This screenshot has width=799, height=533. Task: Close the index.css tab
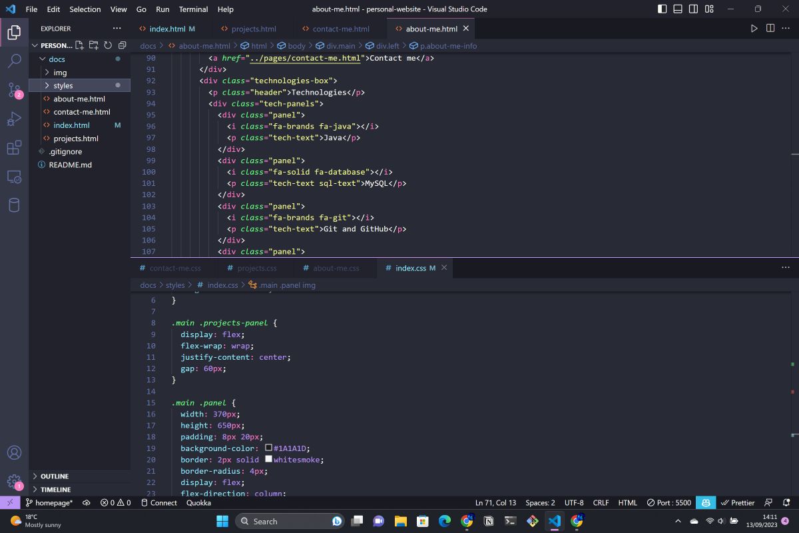443,268
